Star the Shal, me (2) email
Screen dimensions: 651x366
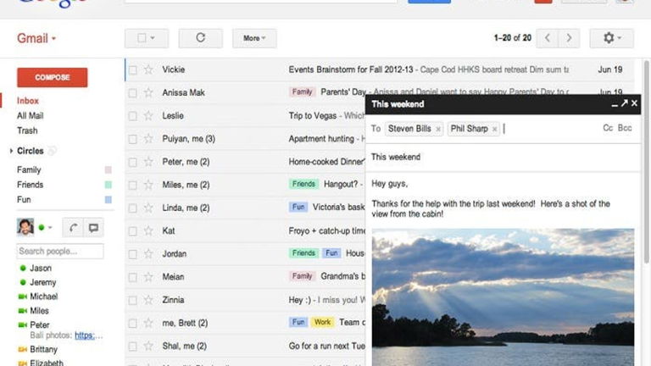(x=148, y=346)
